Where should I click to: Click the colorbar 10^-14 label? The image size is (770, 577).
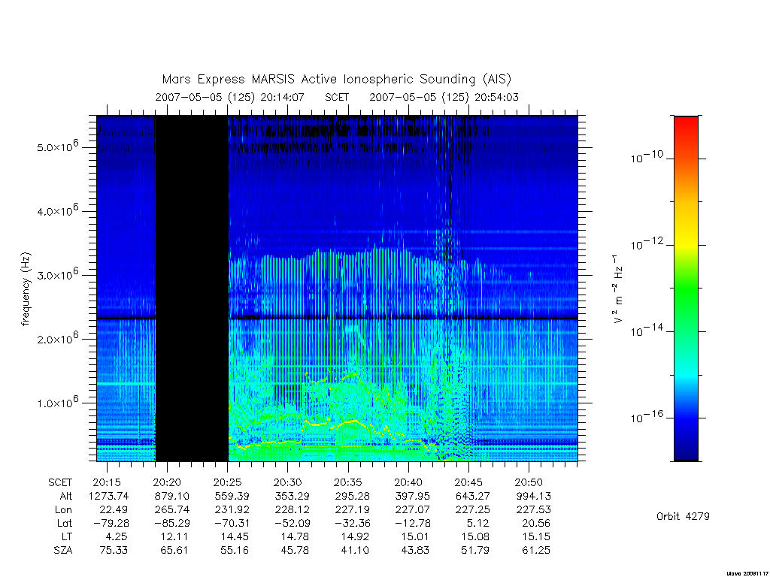[647, 331]
